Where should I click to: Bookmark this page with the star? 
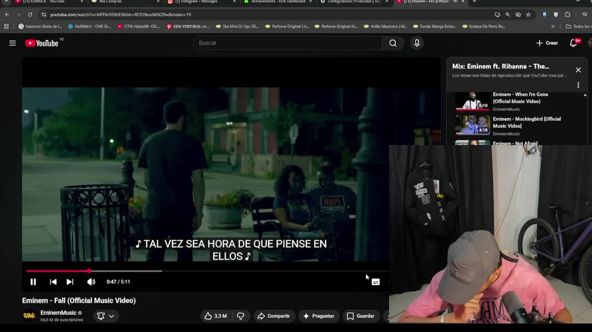click(x=528, y=15)
